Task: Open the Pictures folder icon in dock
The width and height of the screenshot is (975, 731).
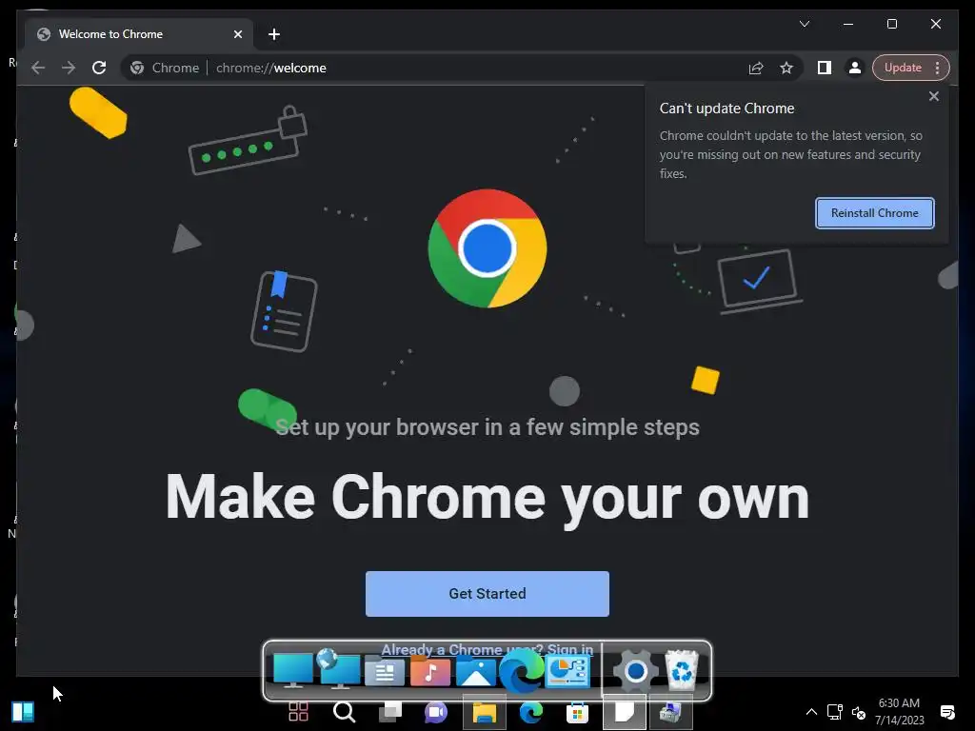Action: coord(476,672)
